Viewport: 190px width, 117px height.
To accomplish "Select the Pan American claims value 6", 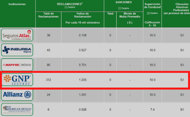I will tap(49, 109).
